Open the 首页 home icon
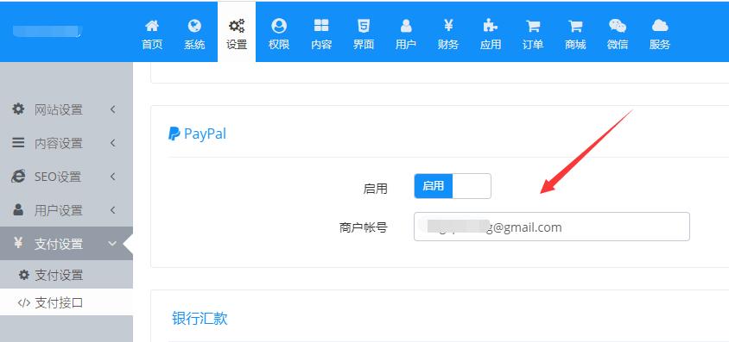The height and width of the screenshot is (342, 729). (152, 26)
